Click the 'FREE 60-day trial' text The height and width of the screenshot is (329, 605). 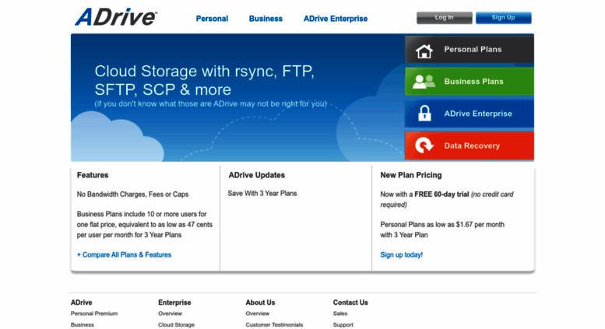[441, 194]
